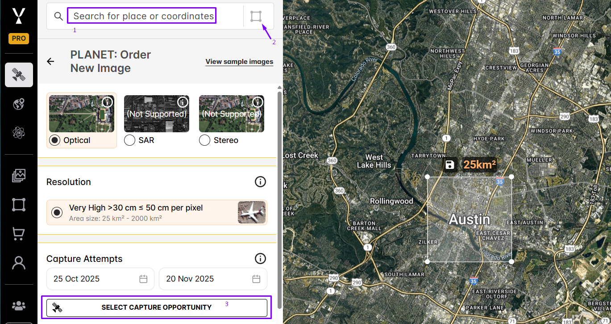Choose the Very High resolution radio option

point(57,212)
